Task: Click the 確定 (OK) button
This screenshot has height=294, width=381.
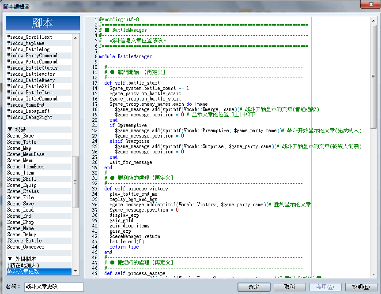Action: (254, 287)
